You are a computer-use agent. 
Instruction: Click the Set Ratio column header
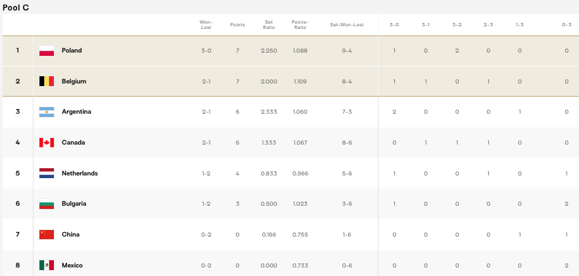(269, 25)
